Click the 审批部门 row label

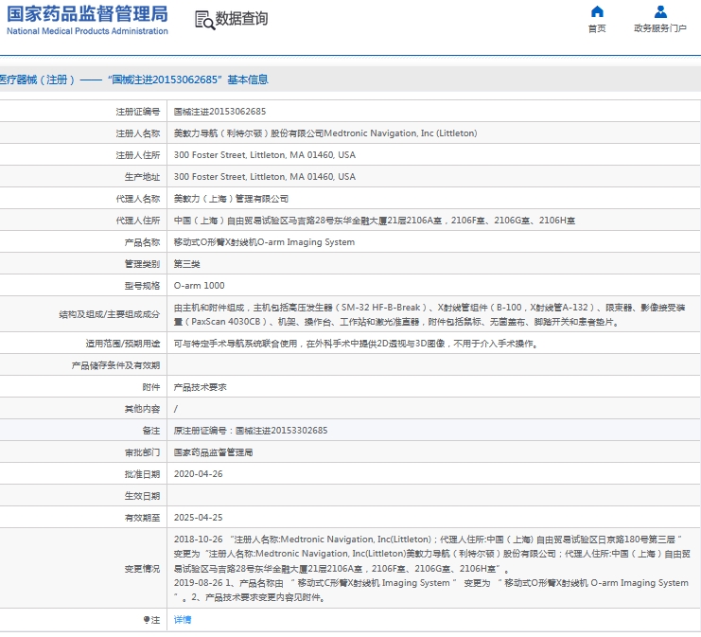pos(142,452)
